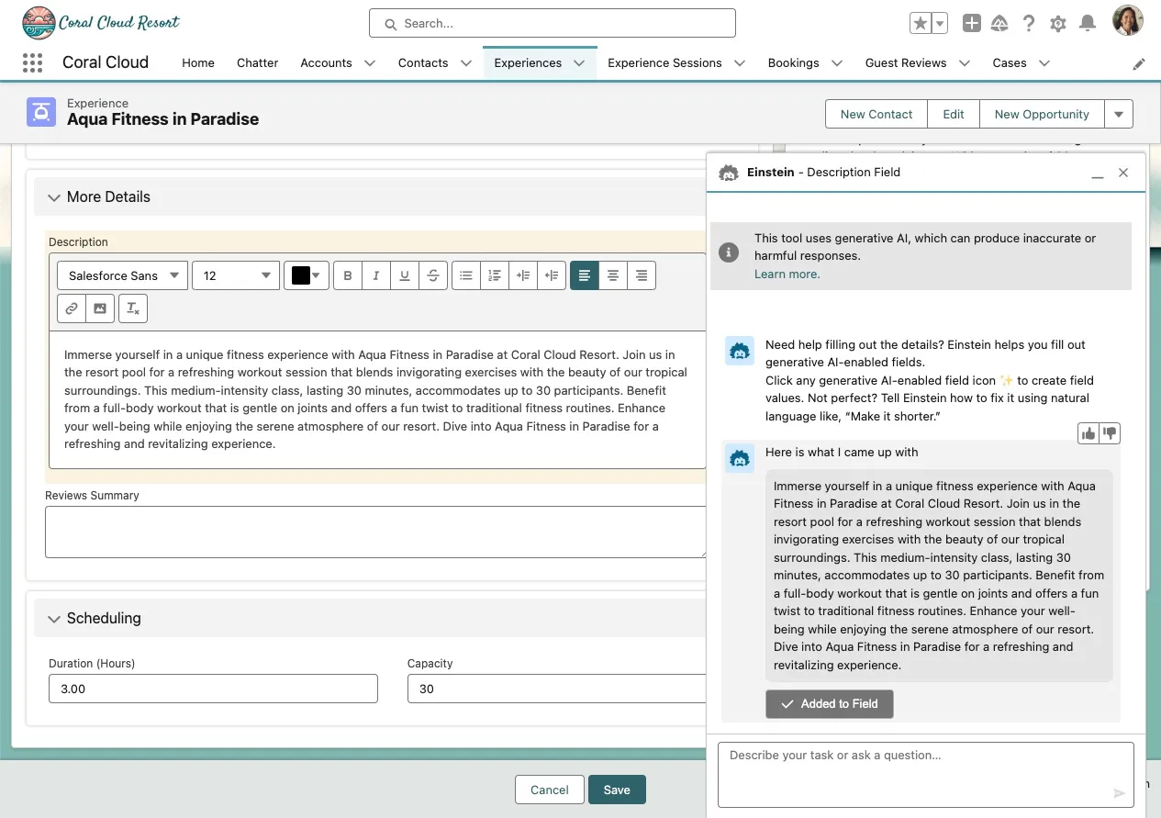1161x818 pixels.
Task: Collapse the Scheduling section
Action: tap(54, 619)
